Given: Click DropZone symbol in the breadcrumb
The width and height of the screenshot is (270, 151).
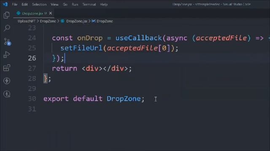Looking at the screenshot, I should point(105,21).
